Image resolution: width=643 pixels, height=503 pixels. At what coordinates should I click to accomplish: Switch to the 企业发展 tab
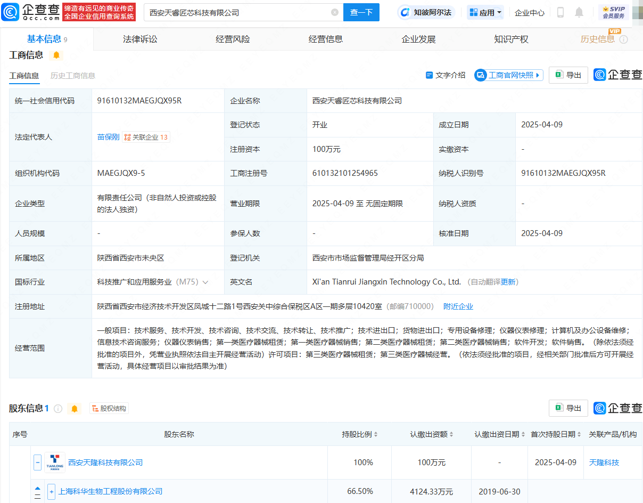click(x=418, y=39)
